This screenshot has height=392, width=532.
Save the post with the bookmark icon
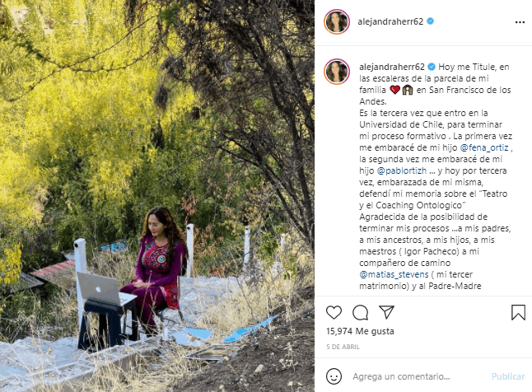coord(518,312)
